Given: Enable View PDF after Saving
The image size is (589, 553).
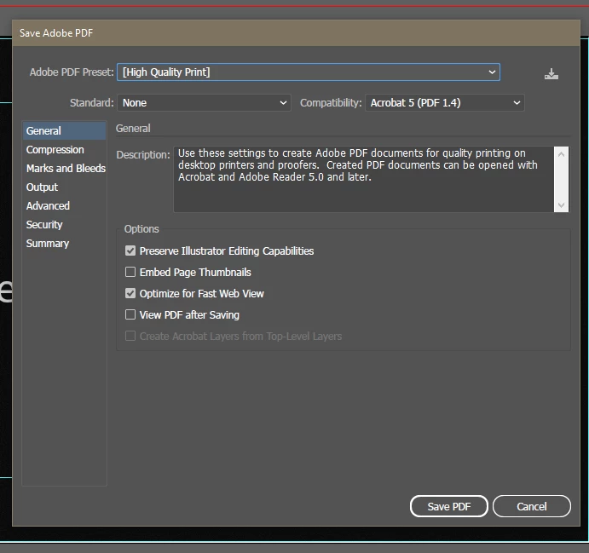Looking at the screenshot, I should (x=130, y=314).
